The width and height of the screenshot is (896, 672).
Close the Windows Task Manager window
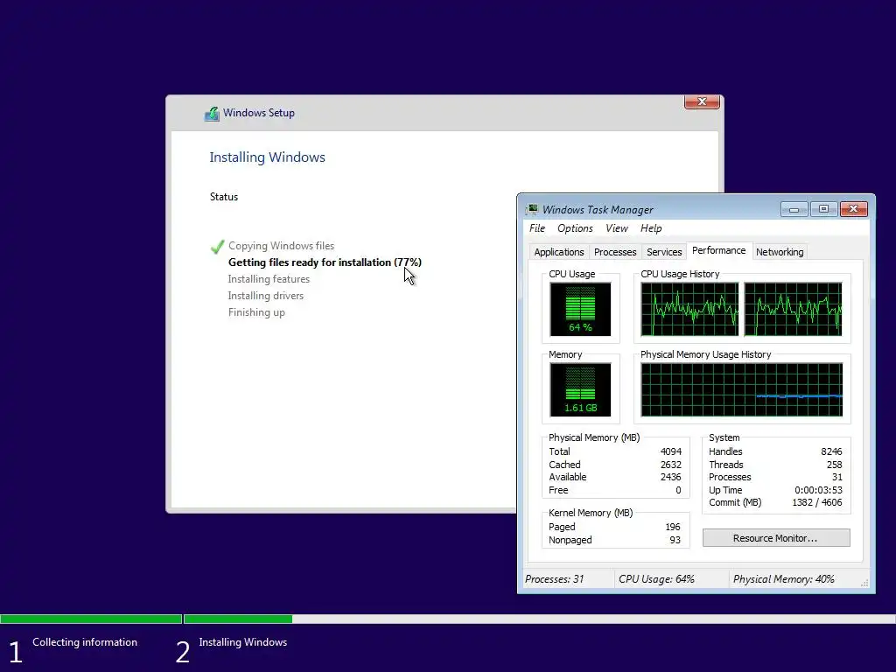click(854, 209)
